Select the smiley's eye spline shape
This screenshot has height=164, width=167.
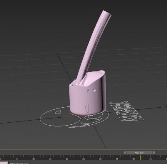pyautogui.click(x=58, y=112)
